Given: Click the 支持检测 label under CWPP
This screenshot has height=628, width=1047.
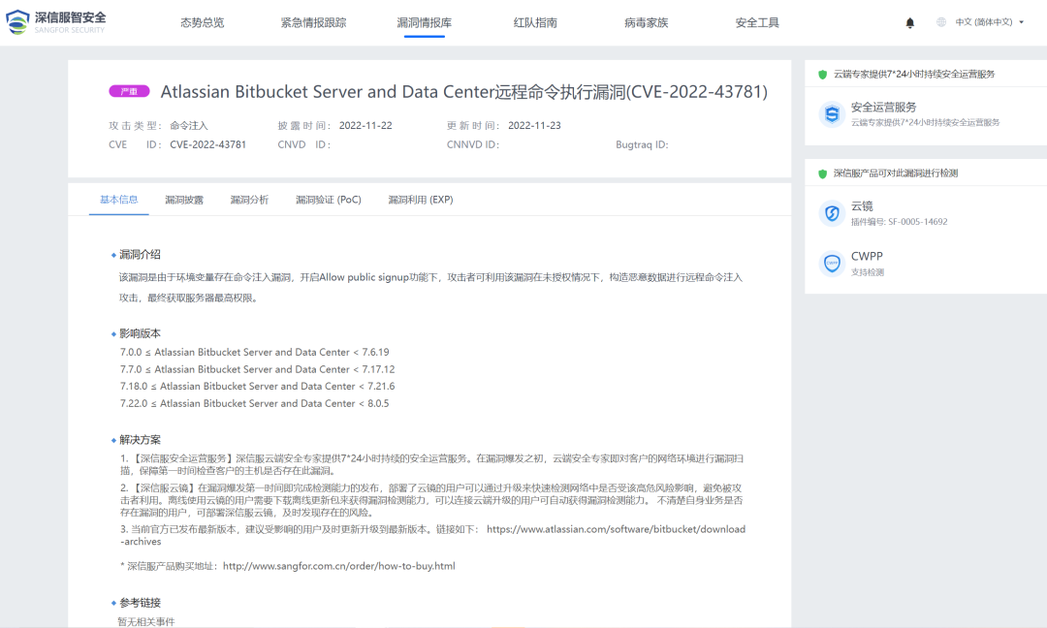Looking at the screenshot, I should (x=868, y=272).
